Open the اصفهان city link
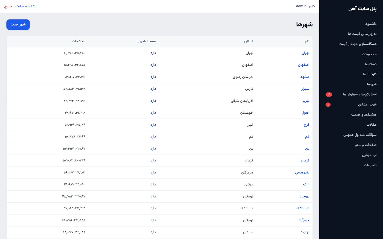 (304, 65)
